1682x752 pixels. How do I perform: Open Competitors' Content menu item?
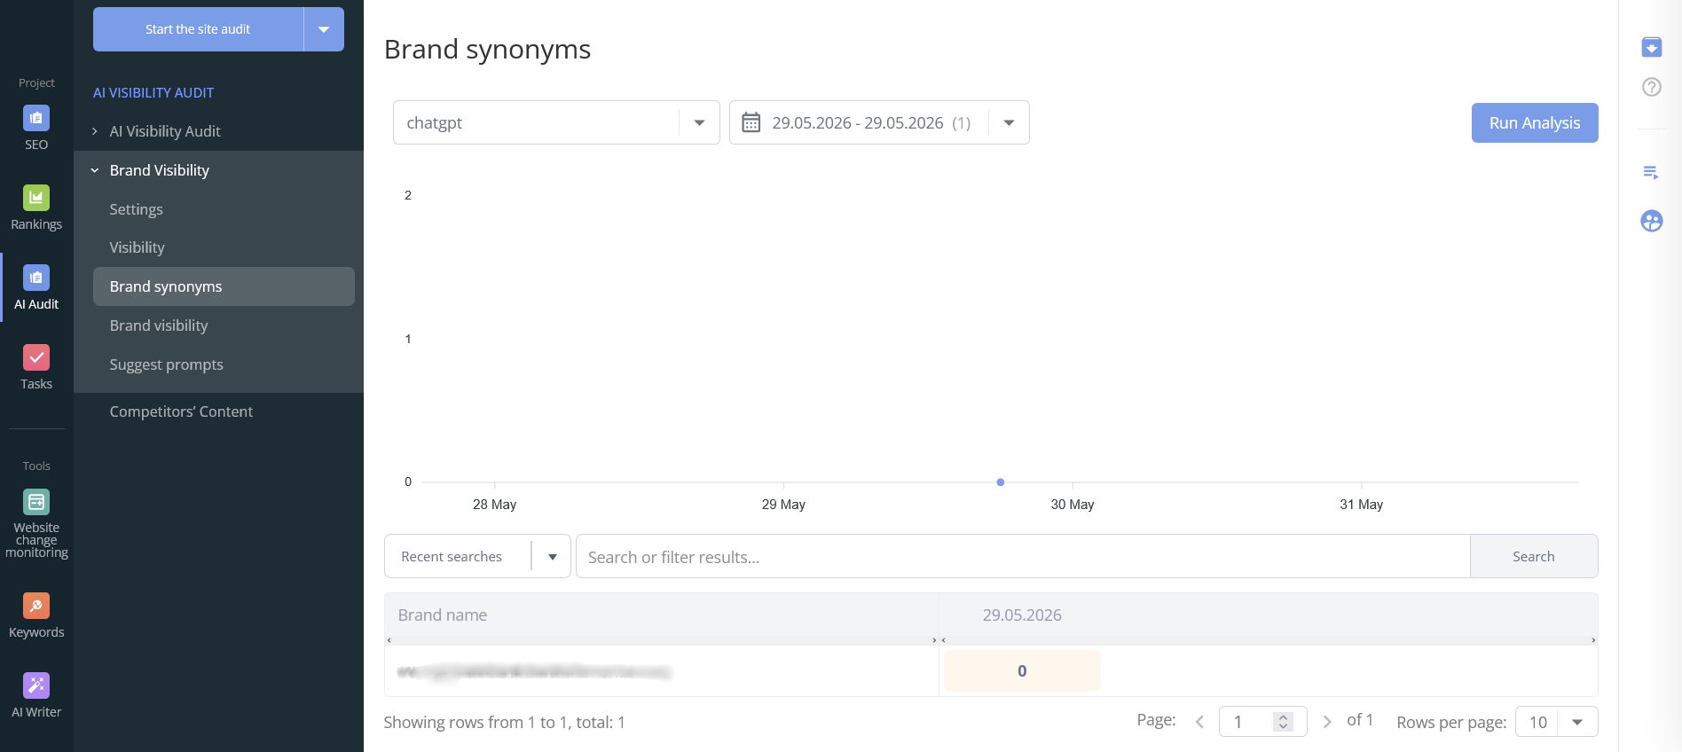(x=181, y=411)
